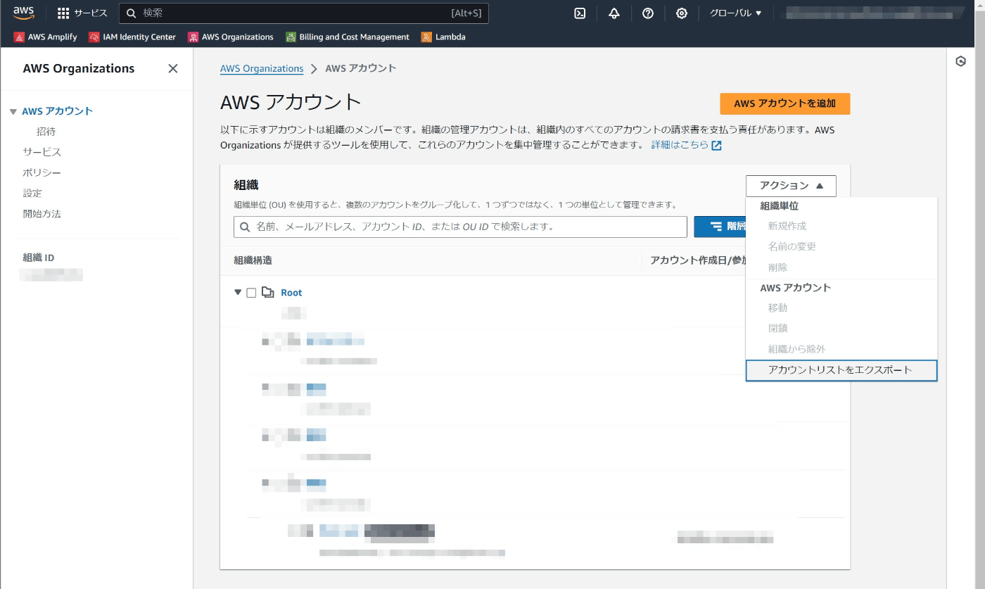Close the アクション dropdown button
The image size is (985, 589).
[x=791, y=186]
